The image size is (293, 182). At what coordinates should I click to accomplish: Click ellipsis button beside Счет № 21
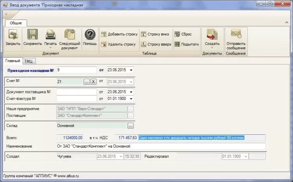pyautogui.click(x=87, y=82)
